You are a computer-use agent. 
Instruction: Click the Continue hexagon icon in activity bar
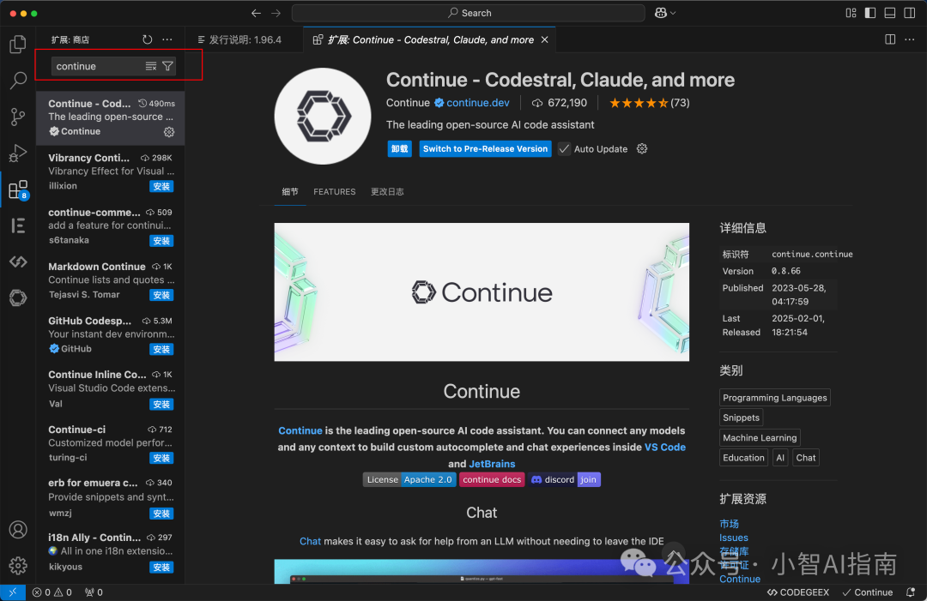tap(17, 297)
